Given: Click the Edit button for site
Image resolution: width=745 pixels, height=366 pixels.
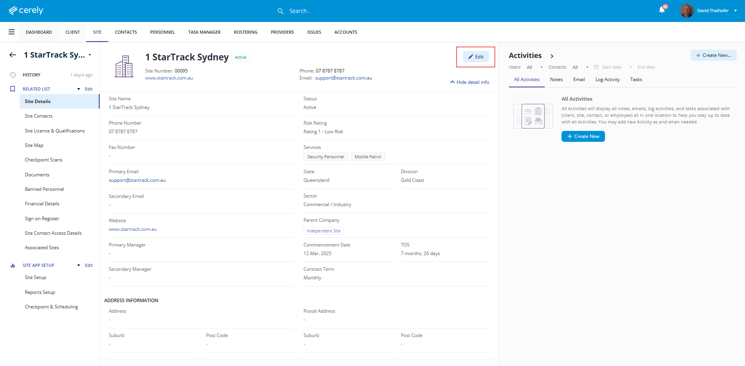Looking at the screenshot, I should coord(476,57).
